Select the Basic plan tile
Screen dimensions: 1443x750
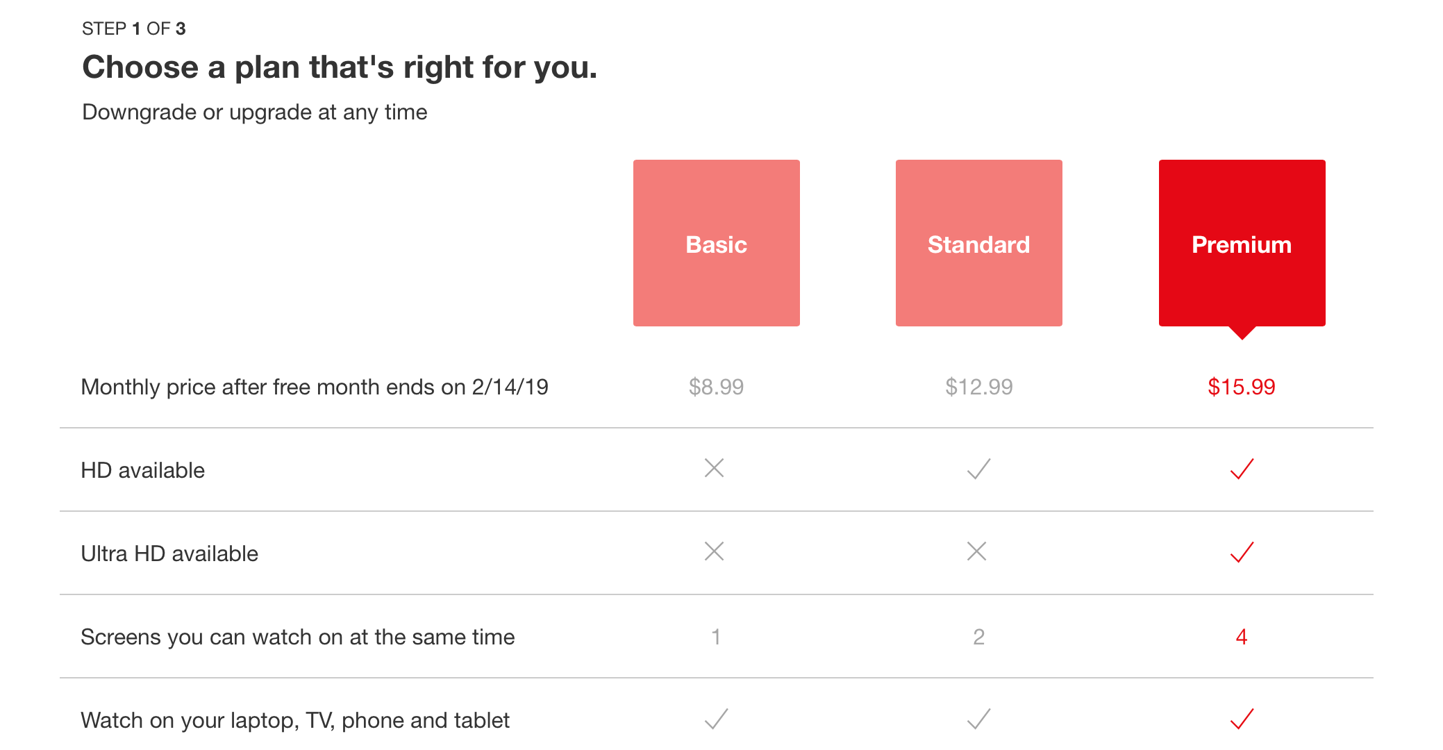click(716, 243)
